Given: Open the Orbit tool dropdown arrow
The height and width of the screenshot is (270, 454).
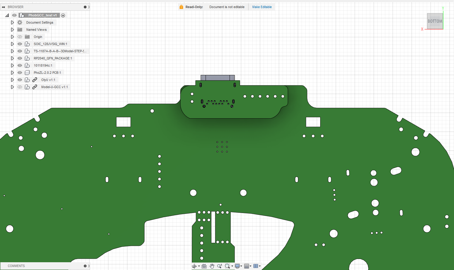Looking at the screenshot, I should [199, 266].
